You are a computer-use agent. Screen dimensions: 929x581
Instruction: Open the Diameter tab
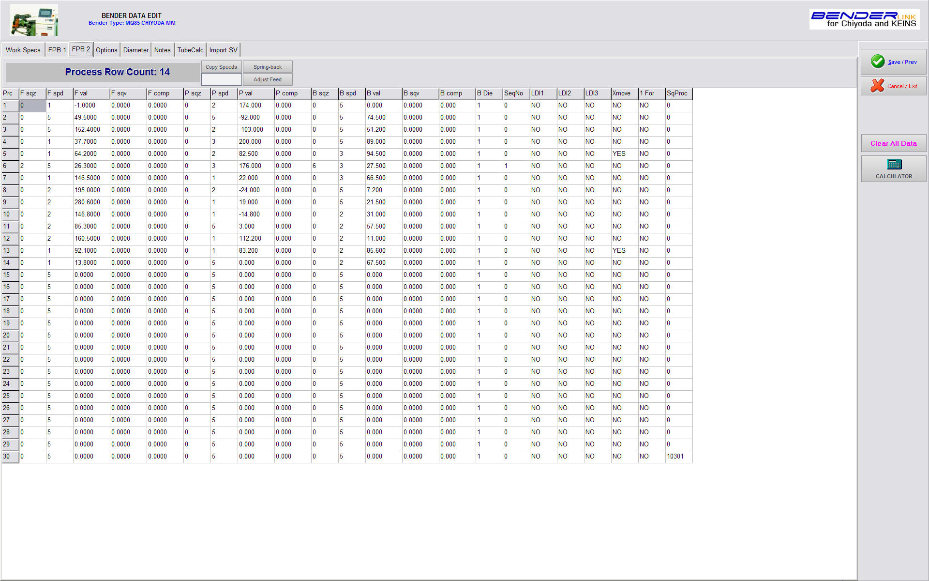135,50
